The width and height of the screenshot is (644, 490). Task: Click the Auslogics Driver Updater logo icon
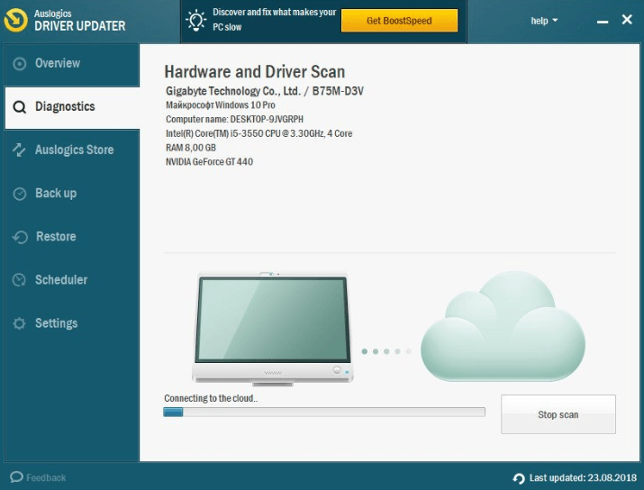[x=15, y=20]
